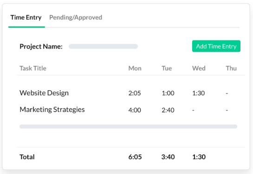Click the Project Name label
The image size is (253, 174).
pos(41,46)
